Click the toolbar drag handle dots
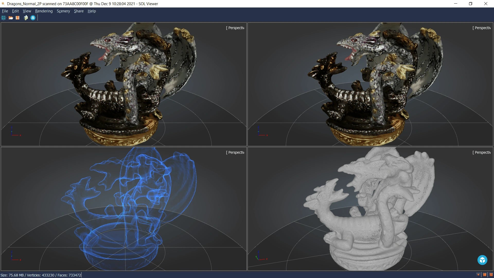Viewport: 494px width, 278px height. [x=38, y=18]
